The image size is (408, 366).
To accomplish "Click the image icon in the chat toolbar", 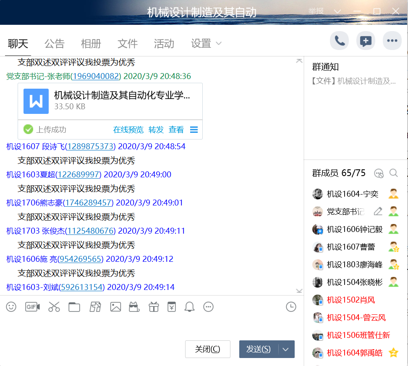I will (115, 307).
